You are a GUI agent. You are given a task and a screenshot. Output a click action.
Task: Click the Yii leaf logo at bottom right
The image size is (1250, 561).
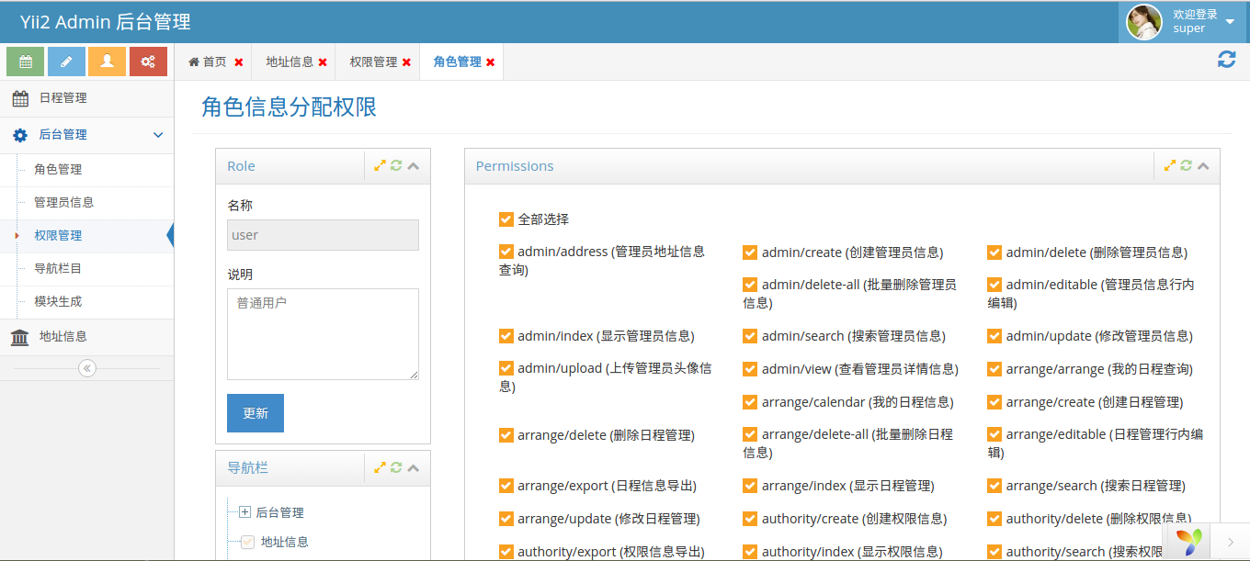(1189, 542)
